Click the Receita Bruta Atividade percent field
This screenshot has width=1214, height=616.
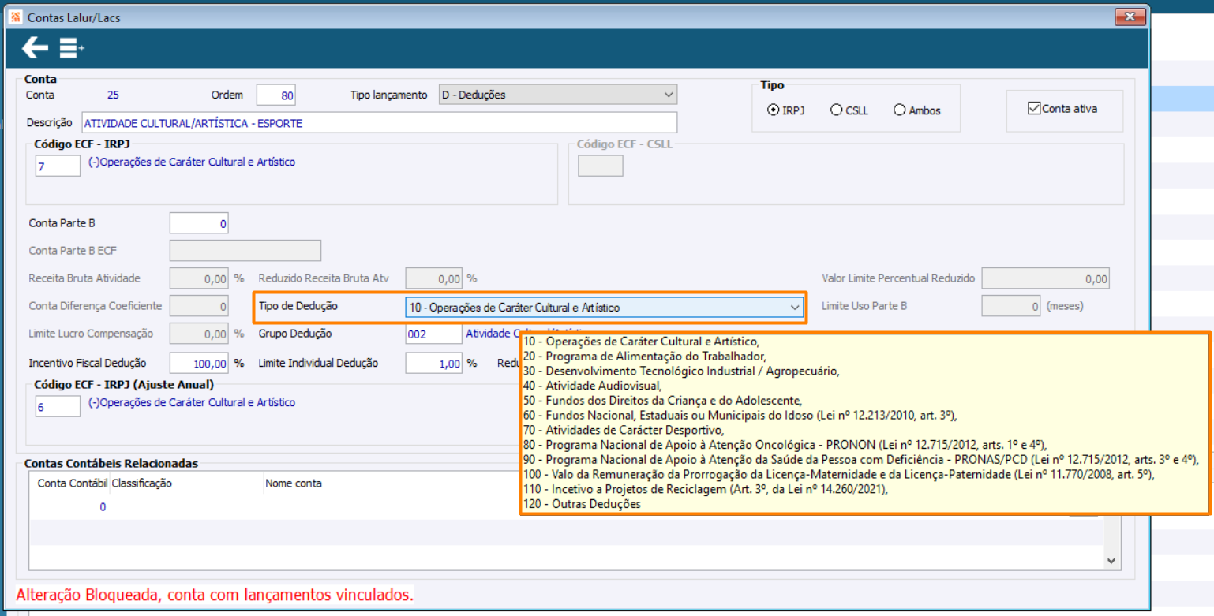click(199, 278)
